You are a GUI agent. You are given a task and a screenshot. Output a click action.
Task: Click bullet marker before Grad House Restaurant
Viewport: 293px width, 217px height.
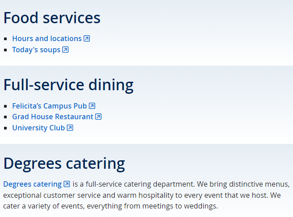click(5, 117)
